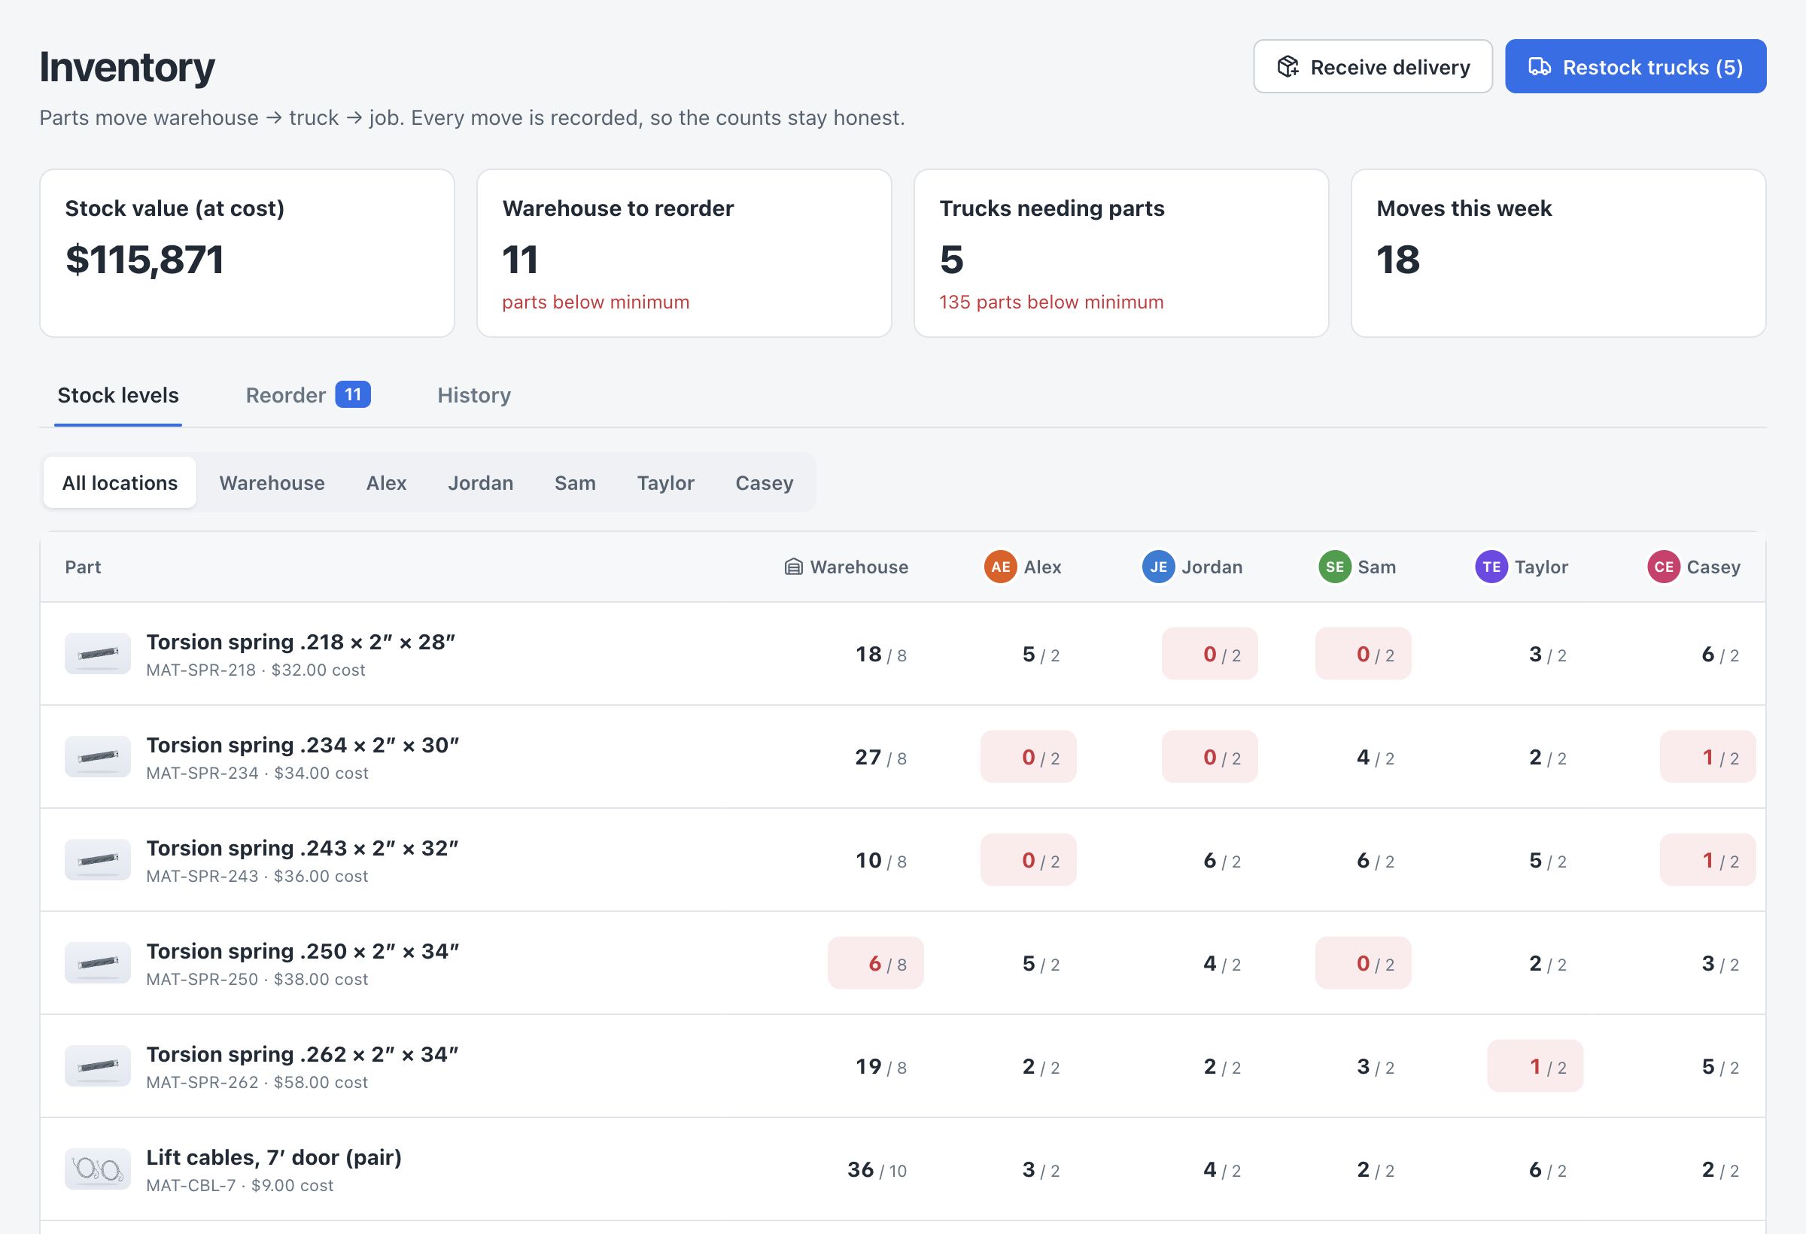Open thumbnail for Torsion spring .243 × 2″ × 32″

tap(97, 859)
